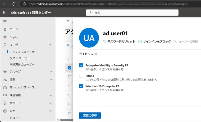Click the ホーム breadcrumb behind the panel

[x=70, y=21]
